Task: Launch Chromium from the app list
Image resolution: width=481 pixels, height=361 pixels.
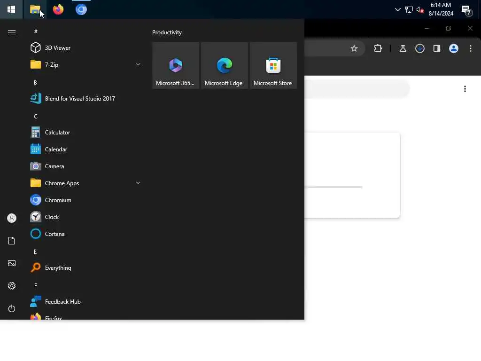Action: 86,200
